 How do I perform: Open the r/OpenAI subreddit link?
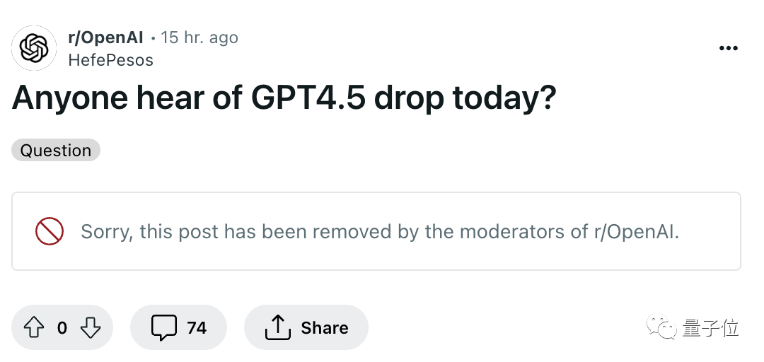click(x=105, y=37)
